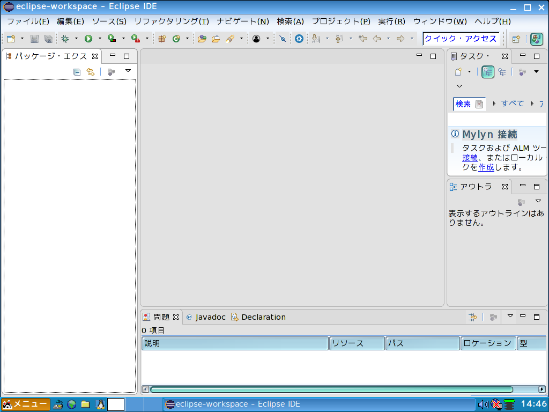The height and width of the screenshot is (412, 549).
Task: Click Run External Tools toolbox icon
Action: 136,39
